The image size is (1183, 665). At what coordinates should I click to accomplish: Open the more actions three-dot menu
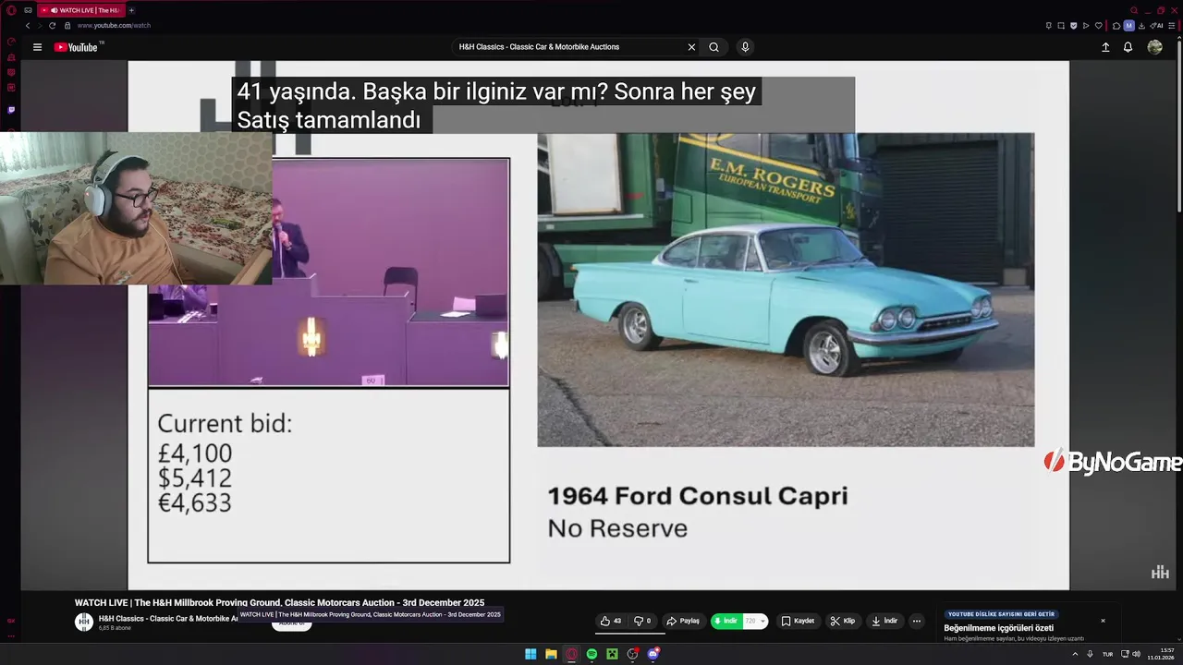pos(917,621)
